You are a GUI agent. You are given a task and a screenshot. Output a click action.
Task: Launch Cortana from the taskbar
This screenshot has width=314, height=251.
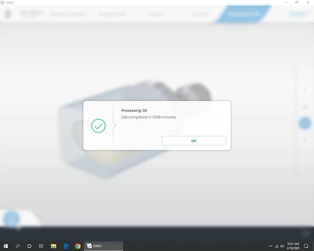click(29, 246)
